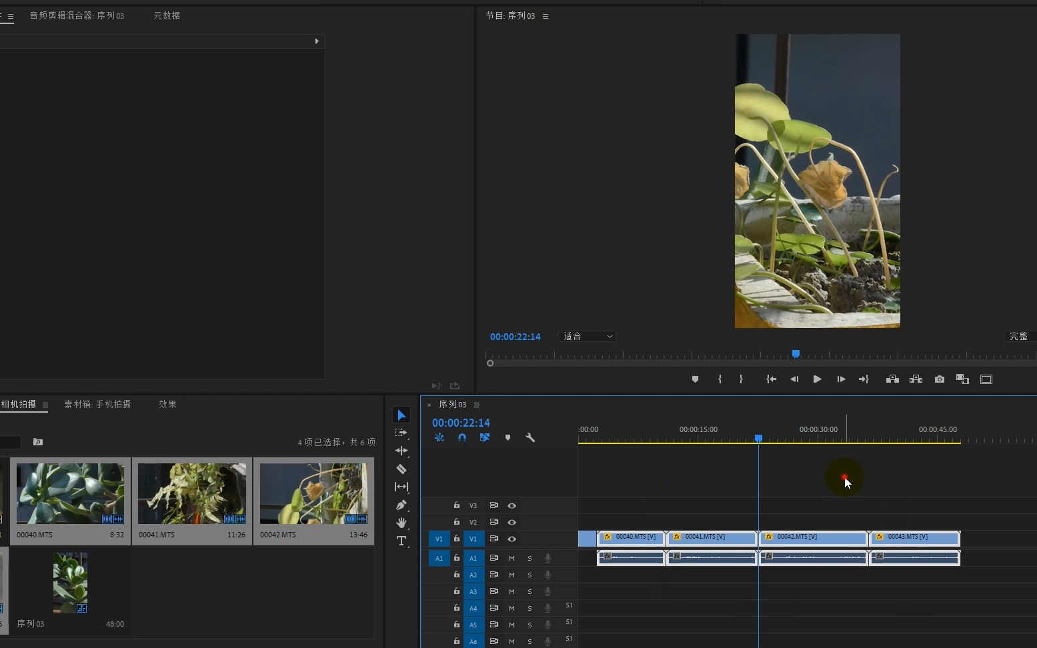Click the timeline display settings wrench
This screenshot has width=1037, height=648.
click(x=530, y=438)
